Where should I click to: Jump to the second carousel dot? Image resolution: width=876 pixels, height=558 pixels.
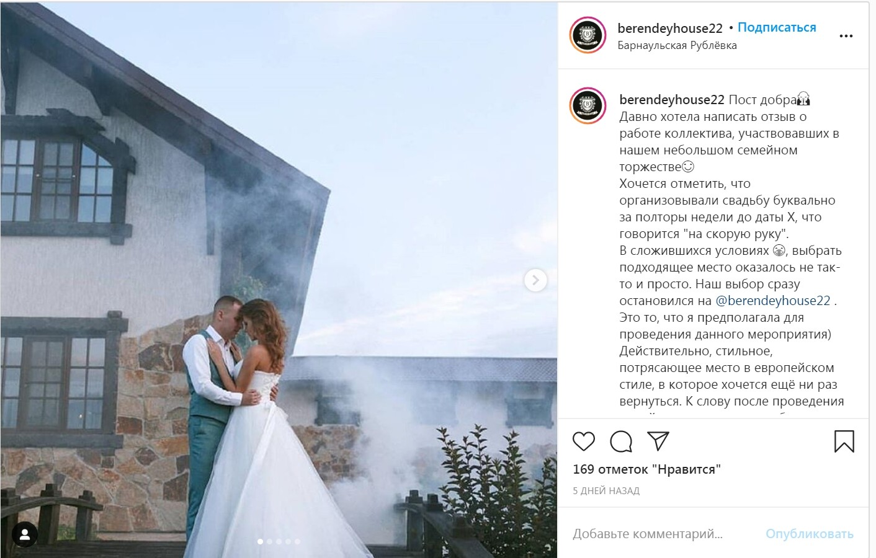[x=269, y=541]
